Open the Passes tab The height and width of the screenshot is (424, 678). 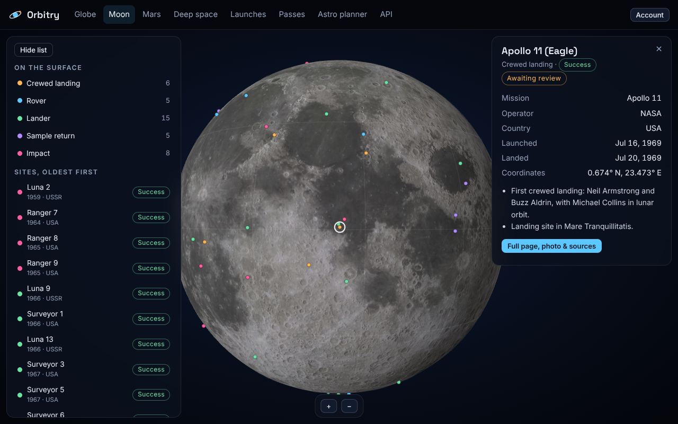[x=292, y=14]
